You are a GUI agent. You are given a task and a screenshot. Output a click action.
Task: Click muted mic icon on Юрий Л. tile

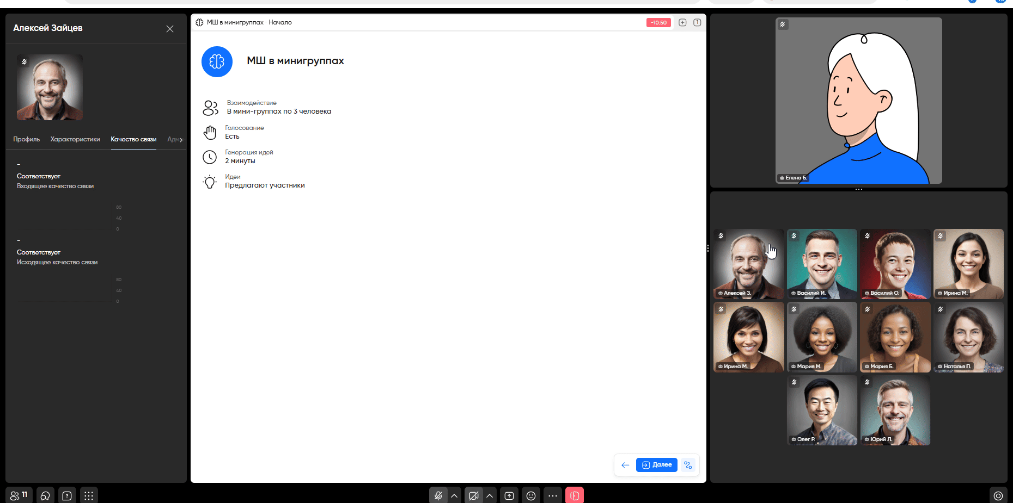coord(867,382)
